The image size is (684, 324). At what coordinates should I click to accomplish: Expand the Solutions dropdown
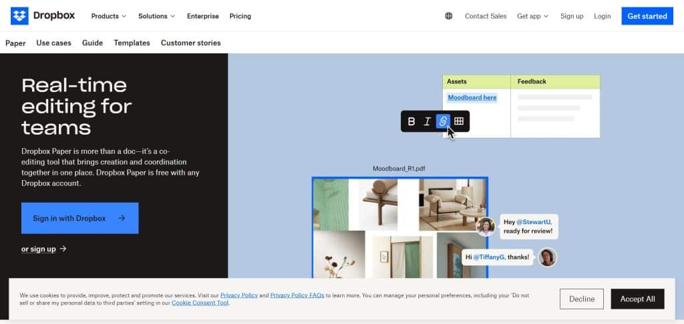156,16
